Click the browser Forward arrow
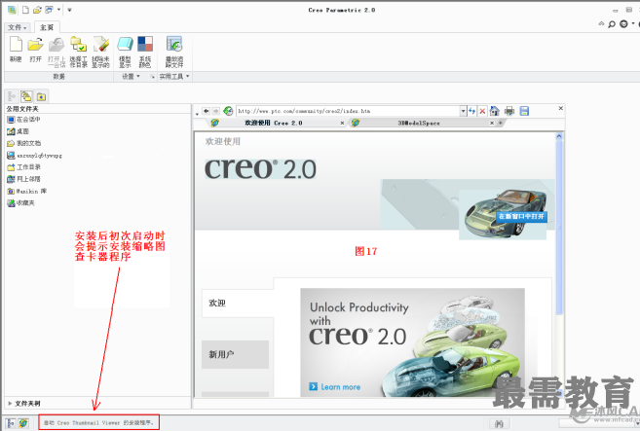The image size is (640, 431). coord(215,111)
